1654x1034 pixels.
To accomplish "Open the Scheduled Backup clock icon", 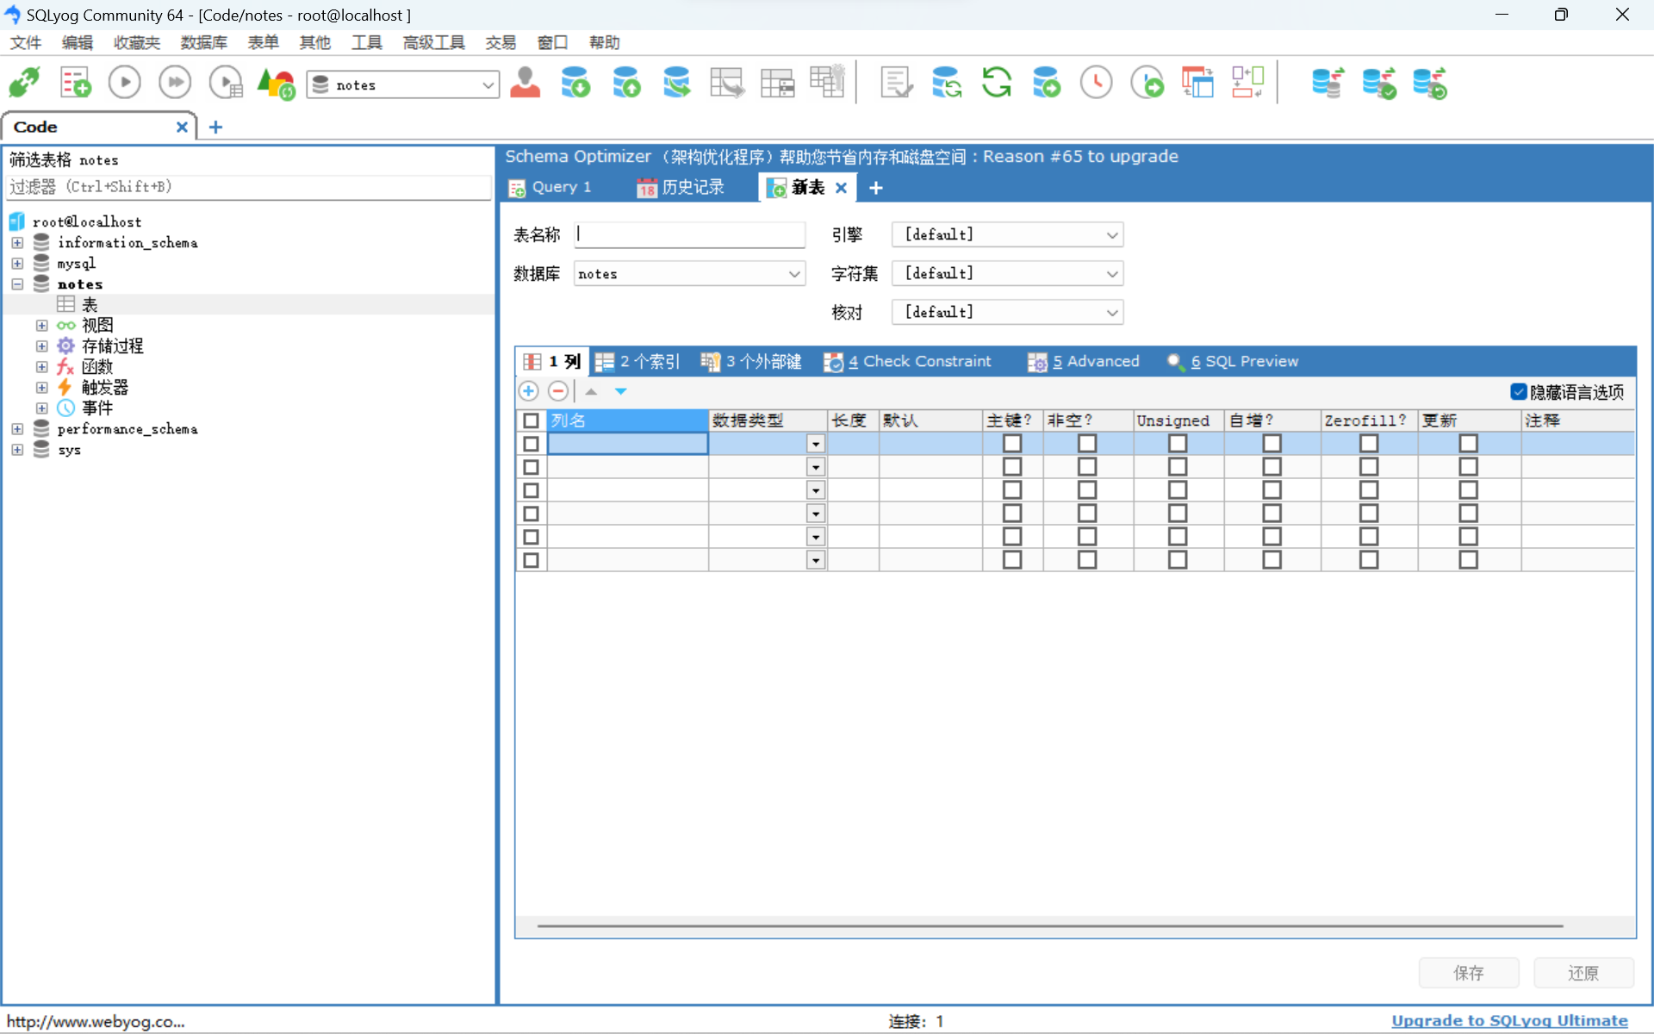I will (x=1097, y=84).
